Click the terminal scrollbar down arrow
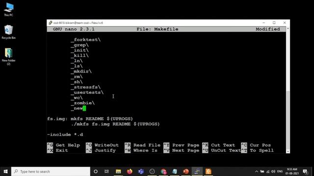314x176 pixels. pyautogui.click(x=288, y=151)
